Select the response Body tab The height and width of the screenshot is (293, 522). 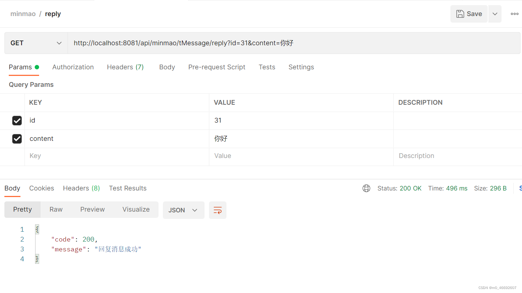click(12, 188)
